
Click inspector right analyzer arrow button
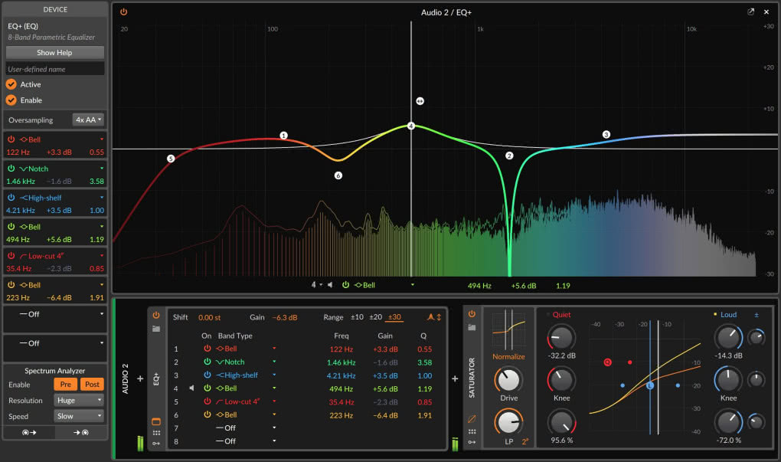80,433
